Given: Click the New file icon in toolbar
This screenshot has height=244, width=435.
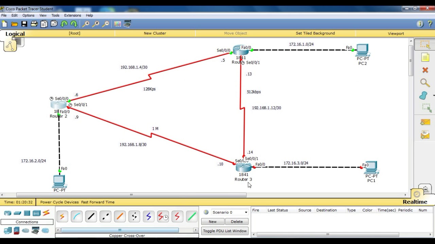Looking at the screenshot, I should 5,24.
